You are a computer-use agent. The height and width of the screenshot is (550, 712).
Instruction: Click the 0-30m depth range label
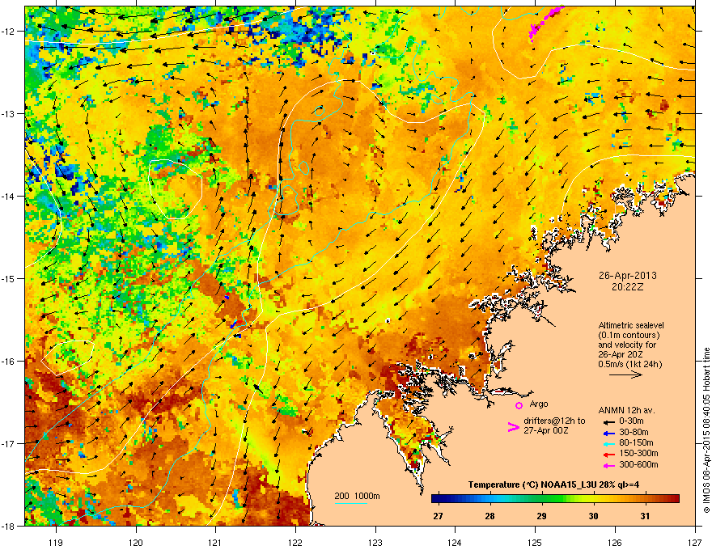pos(631,421)
